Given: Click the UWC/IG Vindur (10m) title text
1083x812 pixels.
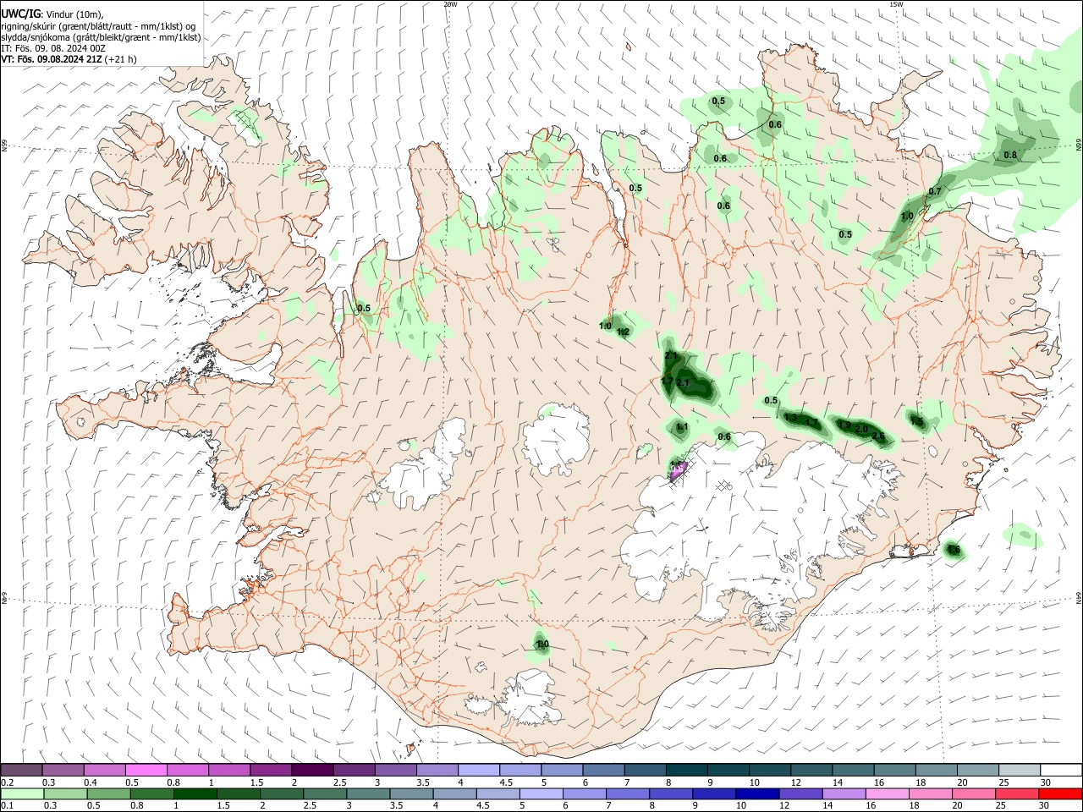Looking at the screenshot, I should [x=52, y=14].
